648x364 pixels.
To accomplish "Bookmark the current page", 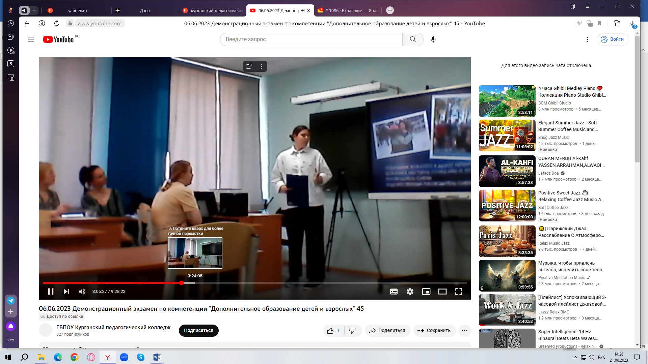I will (599, 23).
